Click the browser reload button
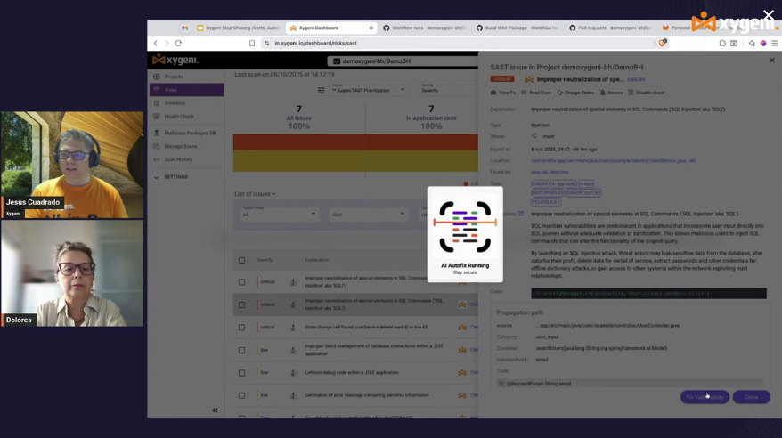This screenshot has width=782, height=438. [x=178, y=44]
